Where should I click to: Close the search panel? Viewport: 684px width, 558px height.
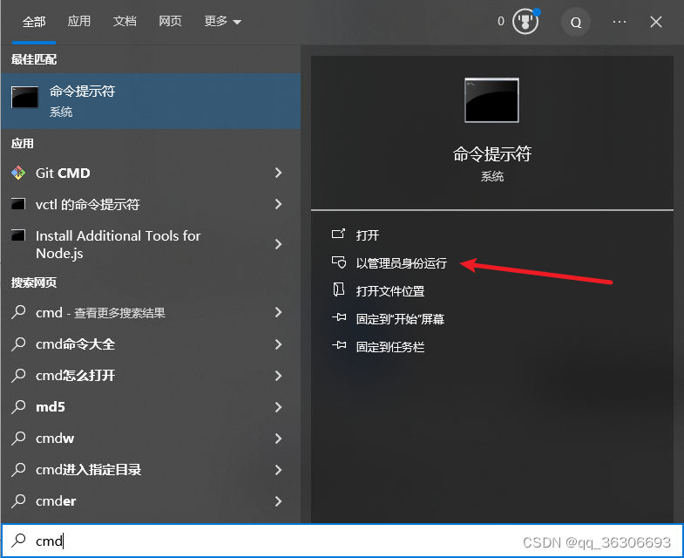[655, 22]
